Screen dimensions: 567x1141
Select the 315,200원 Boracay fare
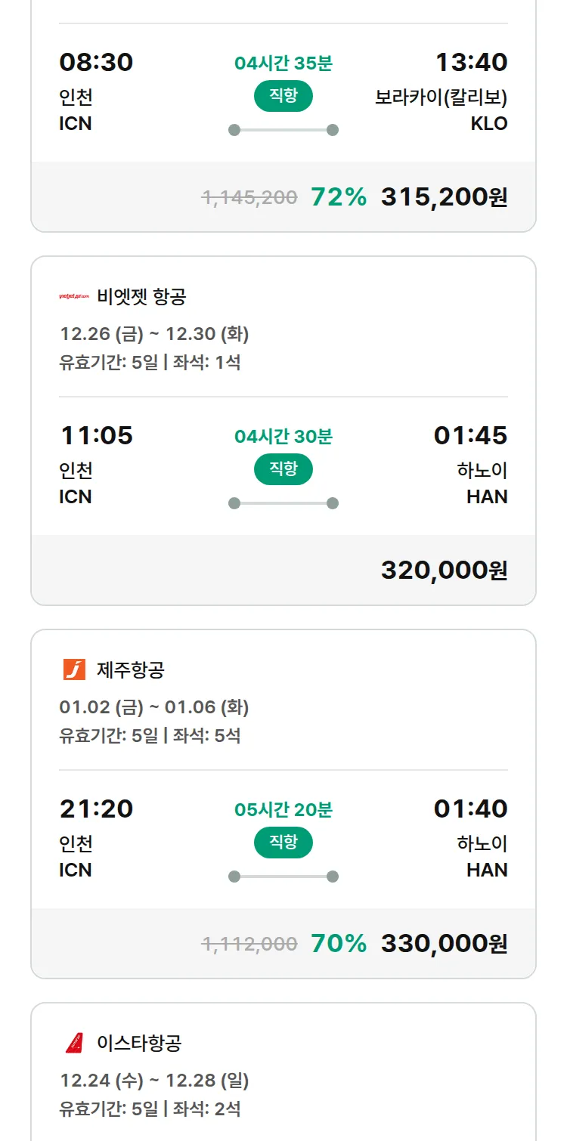(444, 197)
